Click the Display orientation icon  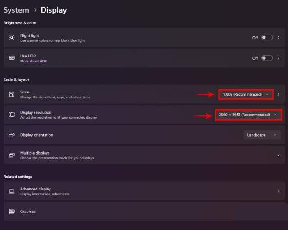pyautogui.click(x=12, y=135)
